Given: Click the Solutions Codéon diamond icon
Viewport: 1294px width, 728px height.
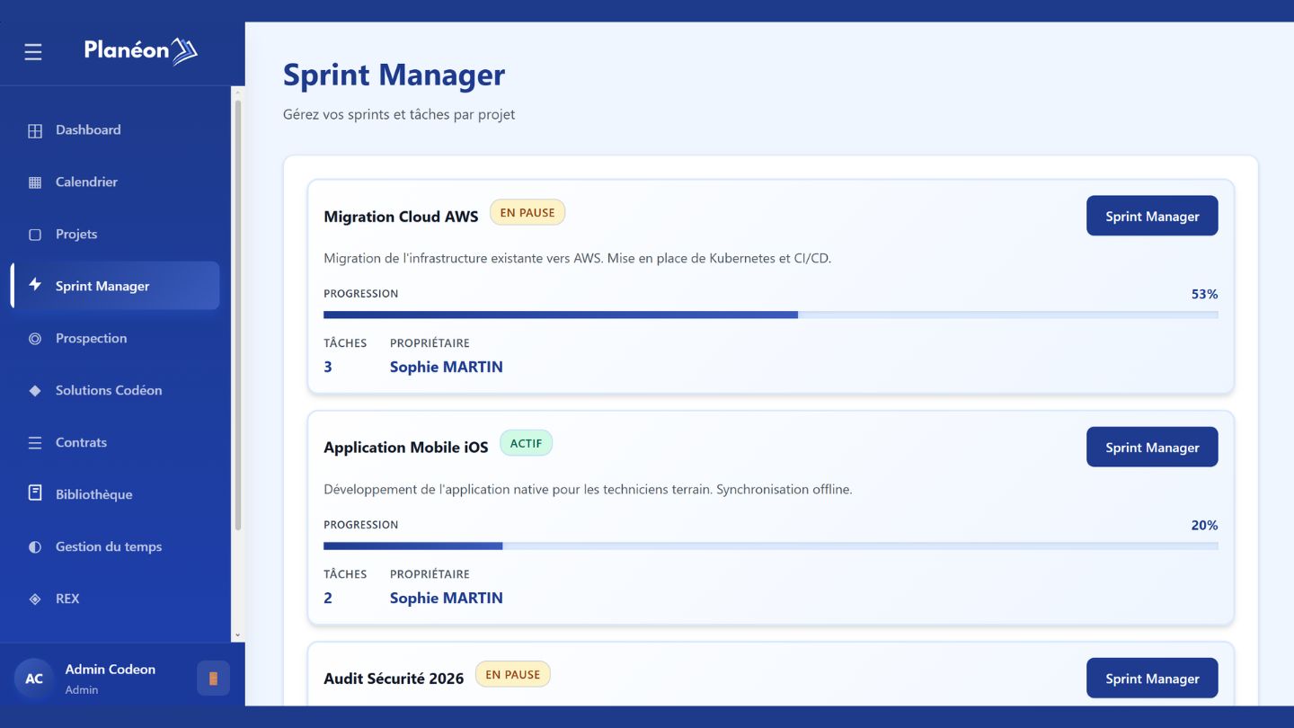Looking at the screenshot, I should (35, 391).
